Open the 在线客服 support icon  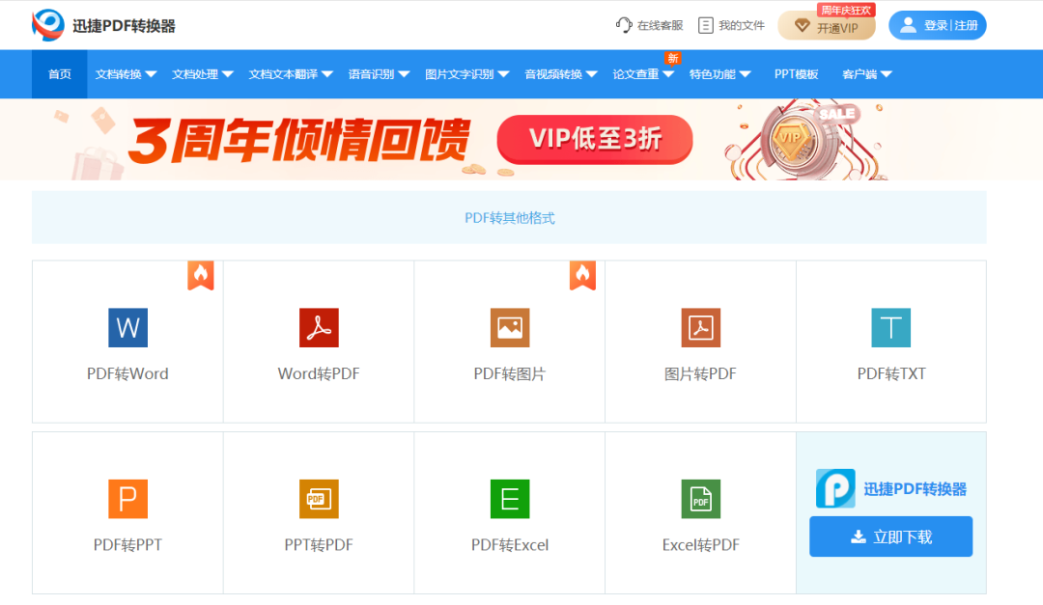648,26
